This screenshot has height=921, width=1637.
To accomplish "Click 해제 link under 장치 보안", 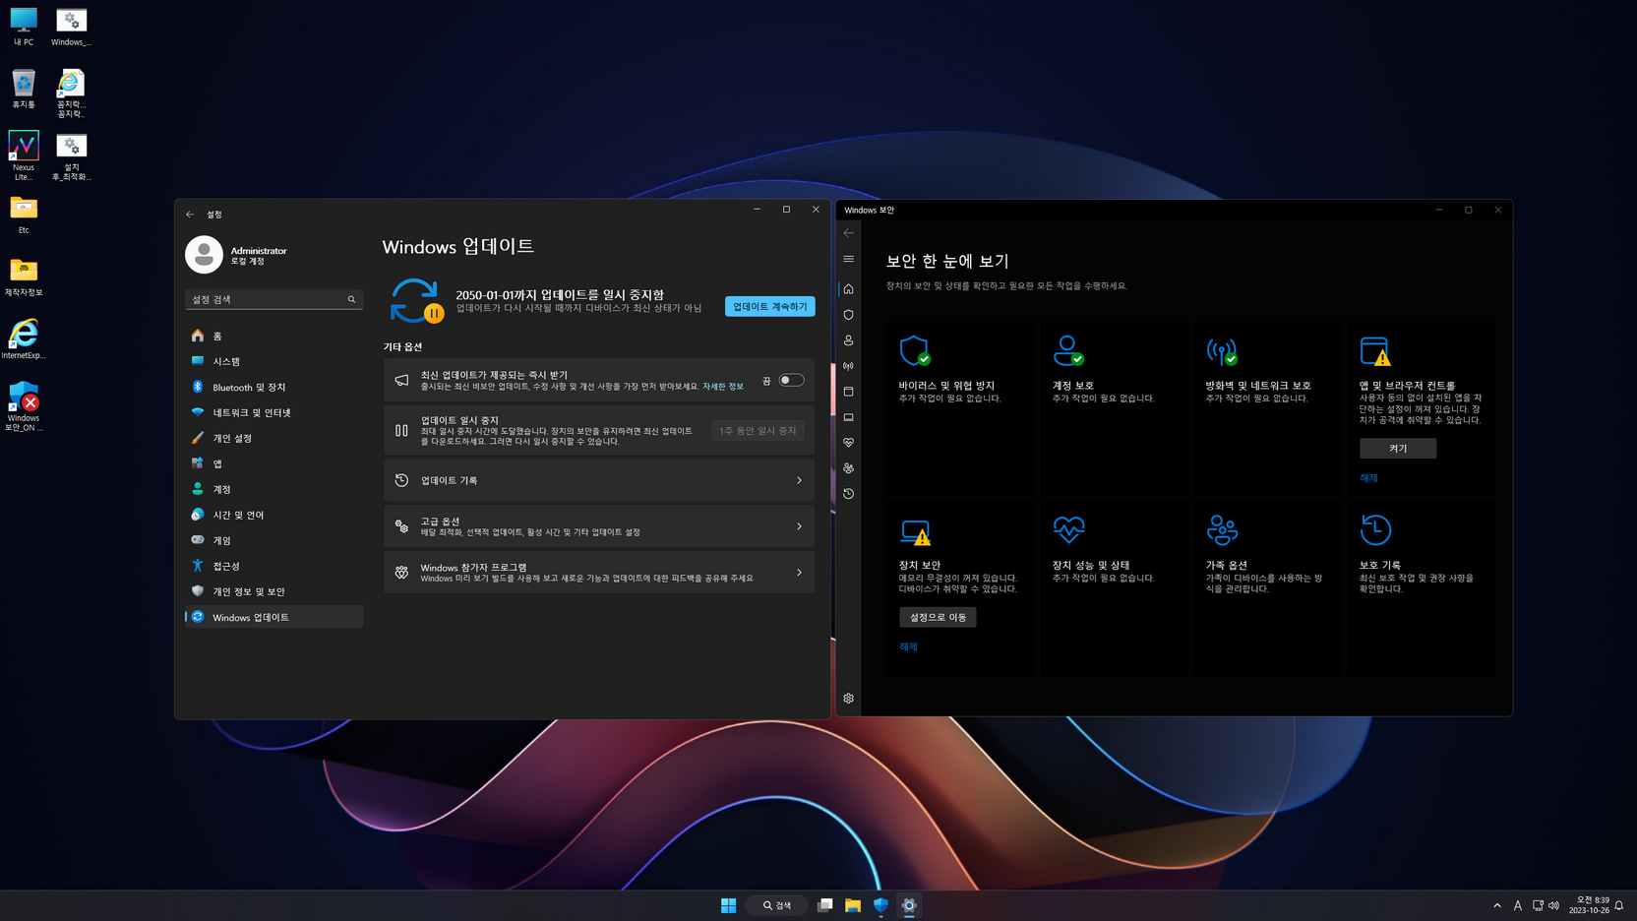I will point(908,647).
